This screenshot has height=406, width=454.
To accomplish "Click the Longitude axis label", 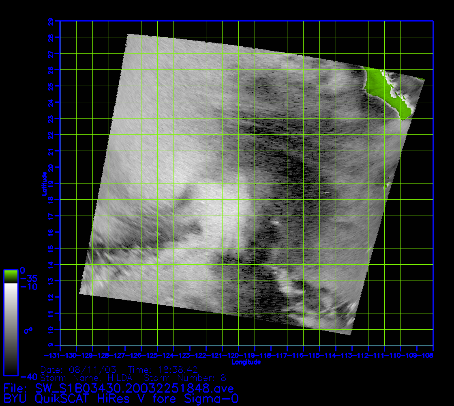I will point(246,362).
